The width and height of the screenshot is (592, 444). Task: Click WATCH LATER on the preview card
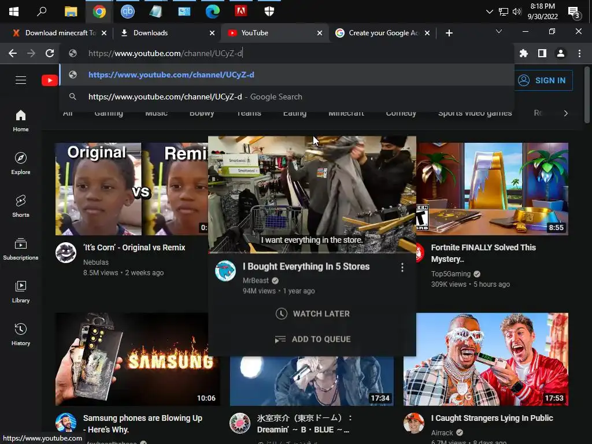pos(312,314)
